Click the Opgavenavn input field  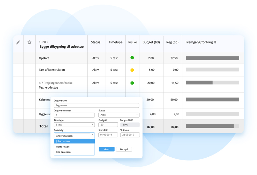[x=96, y=105]
